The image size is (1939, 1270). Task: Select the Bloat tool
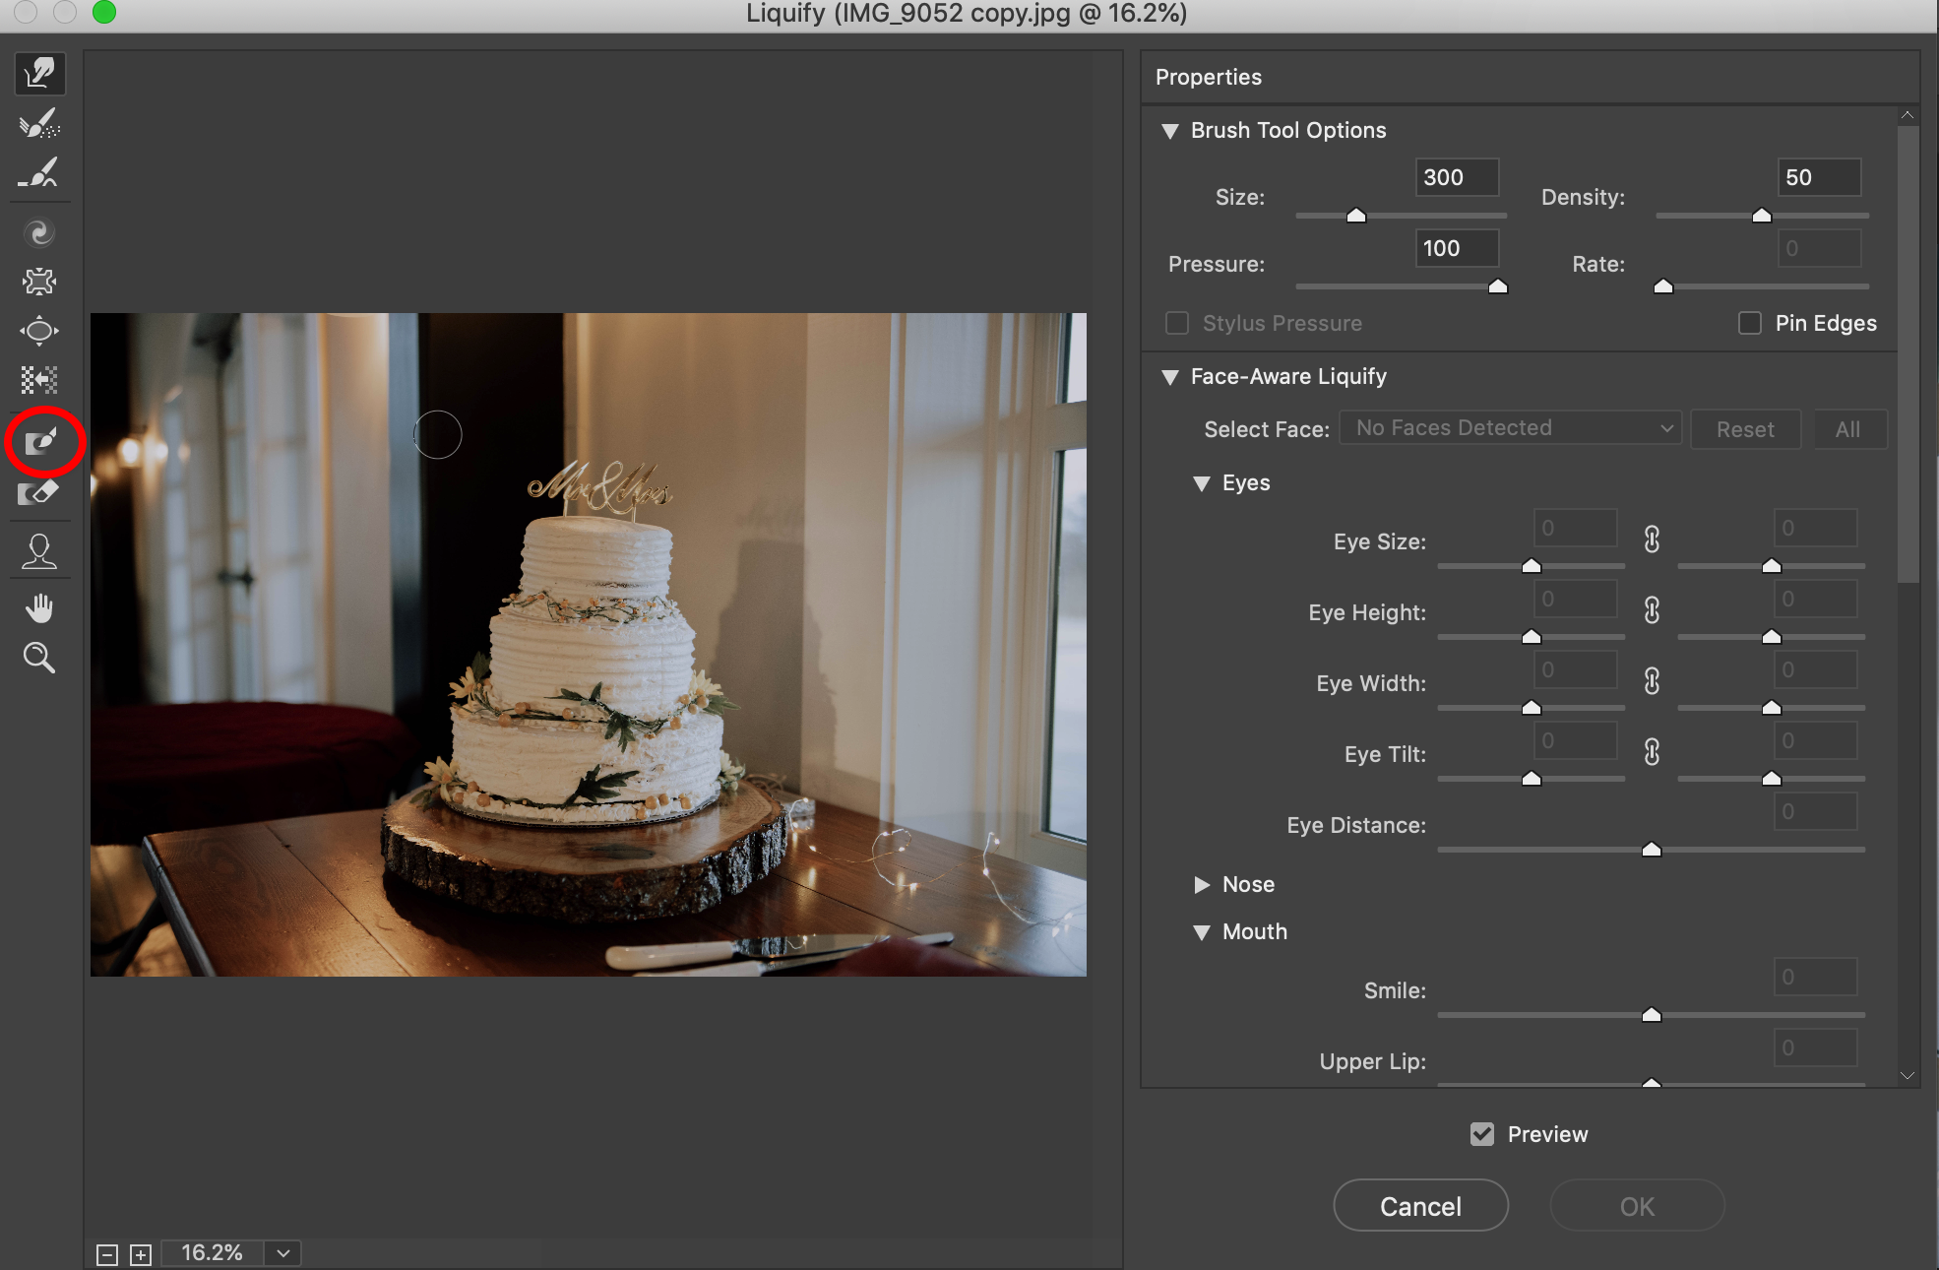[x=40, y=331]
